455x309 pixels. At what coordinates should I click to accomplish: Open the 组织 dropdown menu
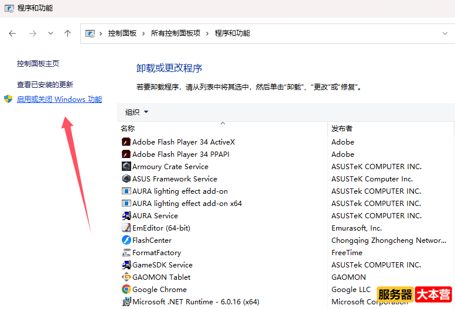[x=136, y=112]
